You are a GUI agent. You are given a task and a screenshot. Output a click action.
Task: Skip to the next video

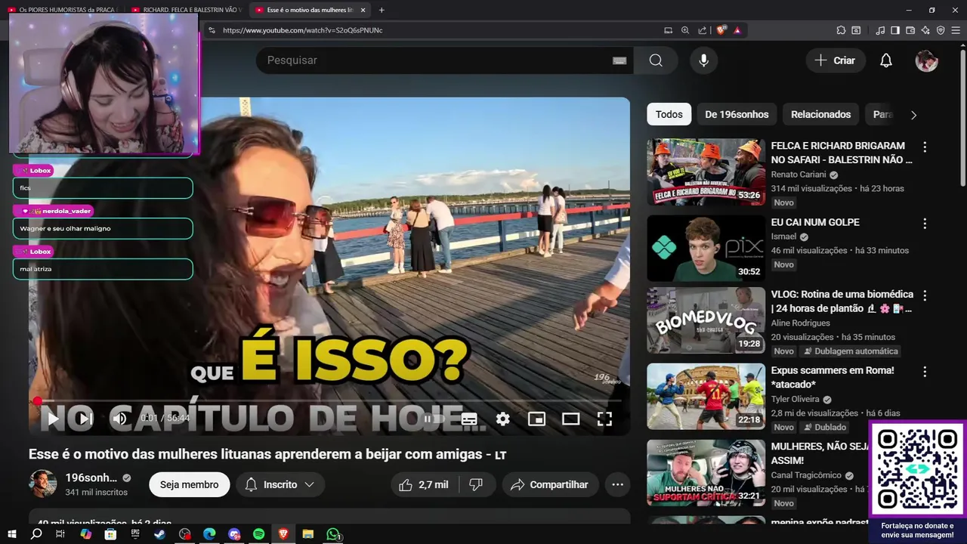pyautogui.click(x=85, y=419)
